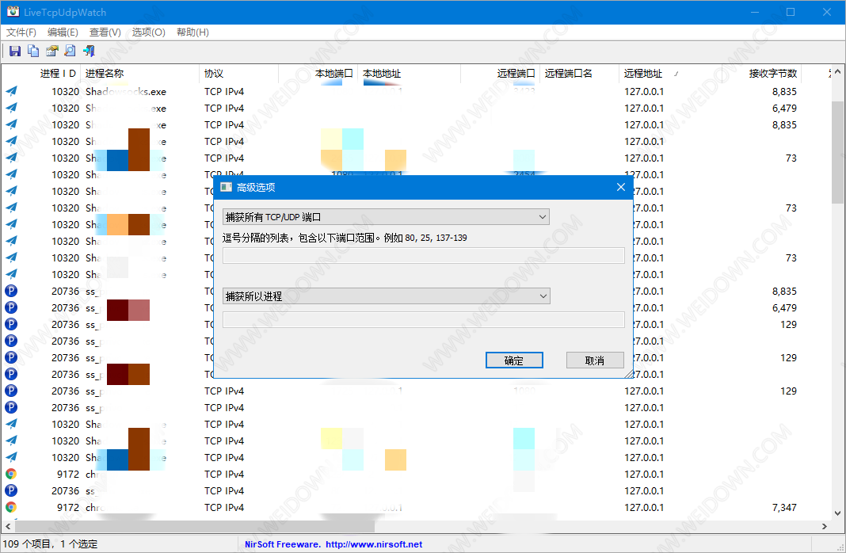Open the NirSoft Freeware nirsoft.net link
Screen dimensions: 846x553
[x=333, y=544]
